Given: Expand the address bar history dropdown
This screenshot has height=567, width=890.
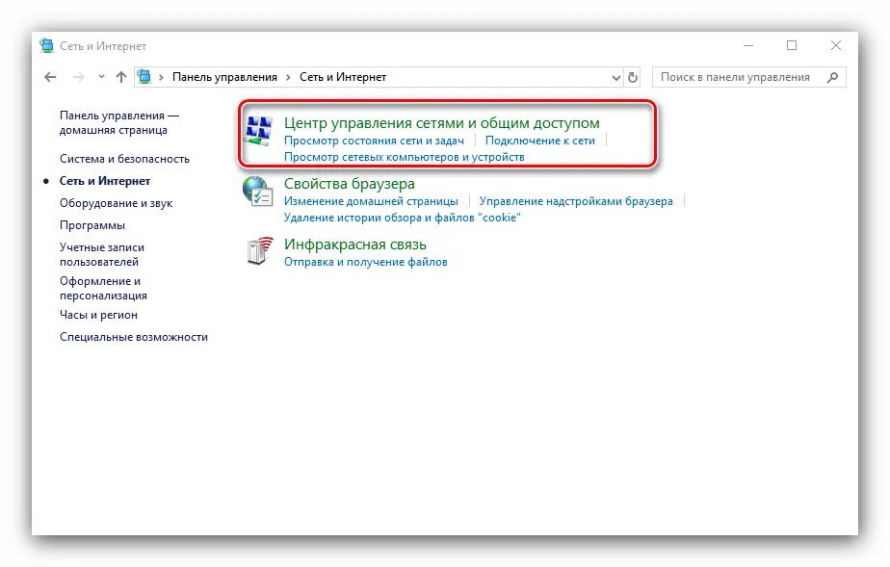Looking at the screenshot, I should pyautogui.click(x=615, y=78).
